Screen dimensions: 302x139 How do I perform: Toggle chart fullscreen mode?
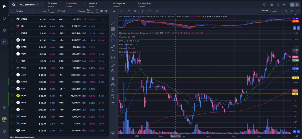pyautogui.click(x=297, y=11)
